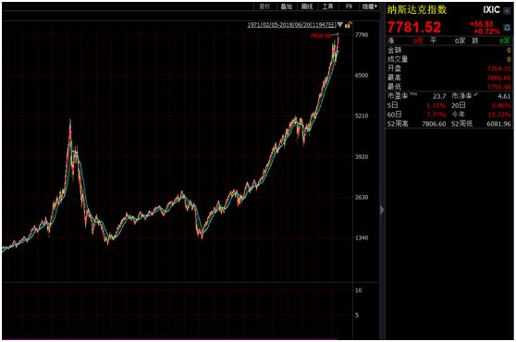
Task: Click the yellow lock icon above chart
Action: 349,25
